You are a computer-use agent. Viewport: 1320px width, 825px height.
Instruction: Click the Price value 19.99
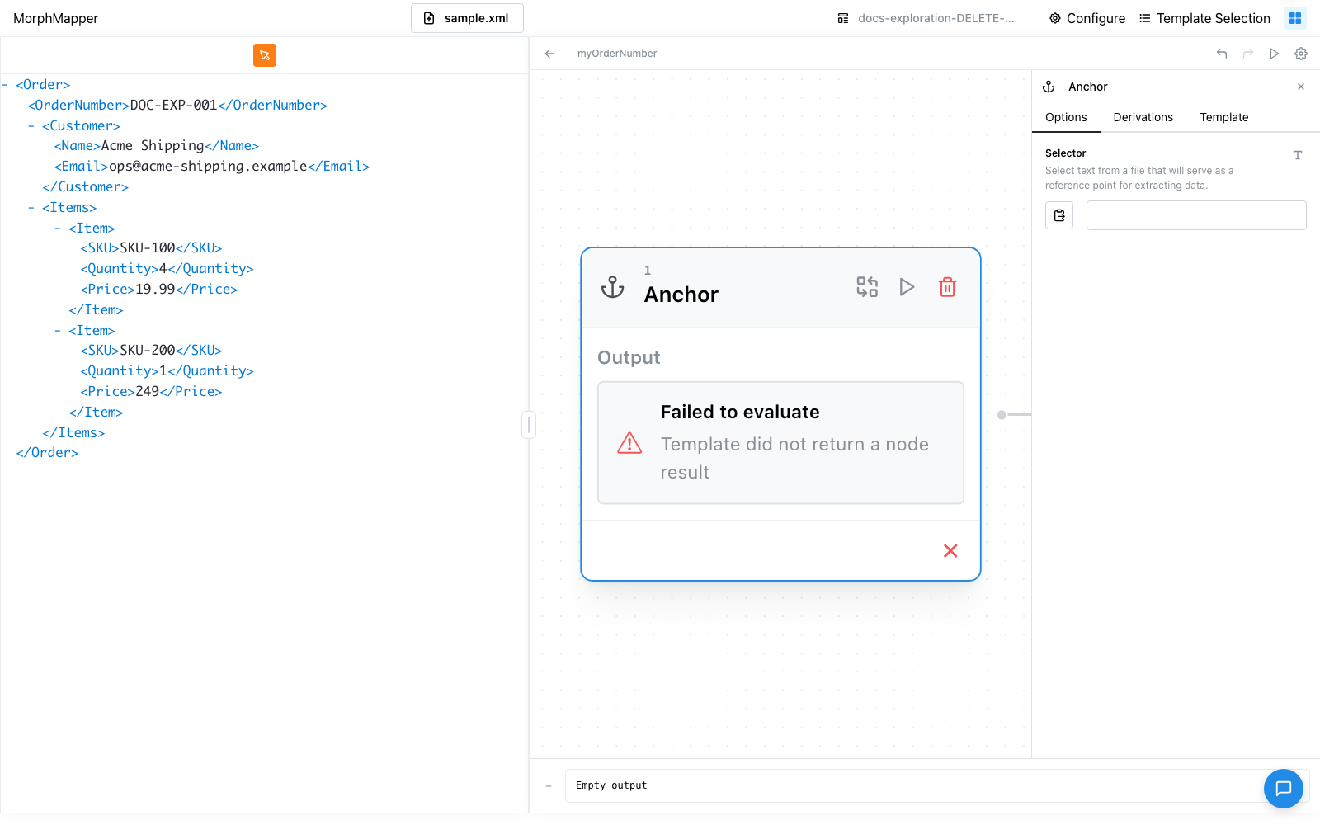pos(155,290)
